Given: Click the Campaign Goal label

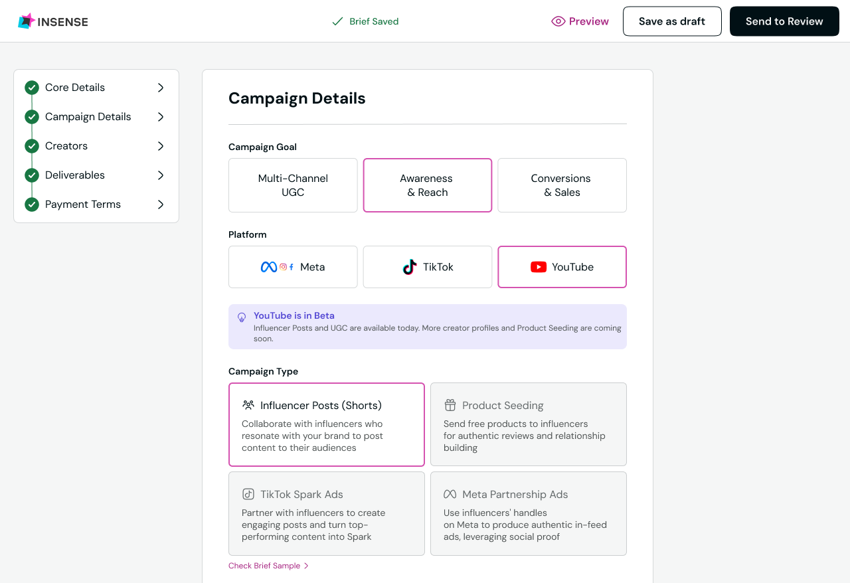Looking at the screenshot, I should click(x=262, y=147).
